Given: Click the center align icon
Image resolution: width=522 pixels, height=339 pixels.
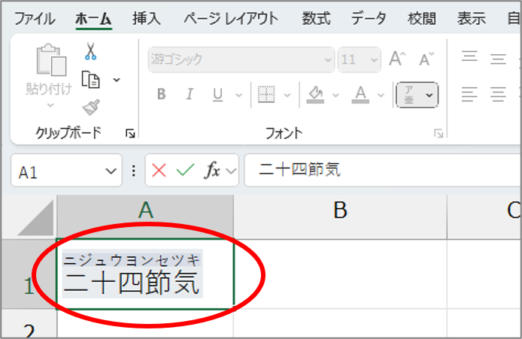Looking at the screenshot, I should click(498, 95).
